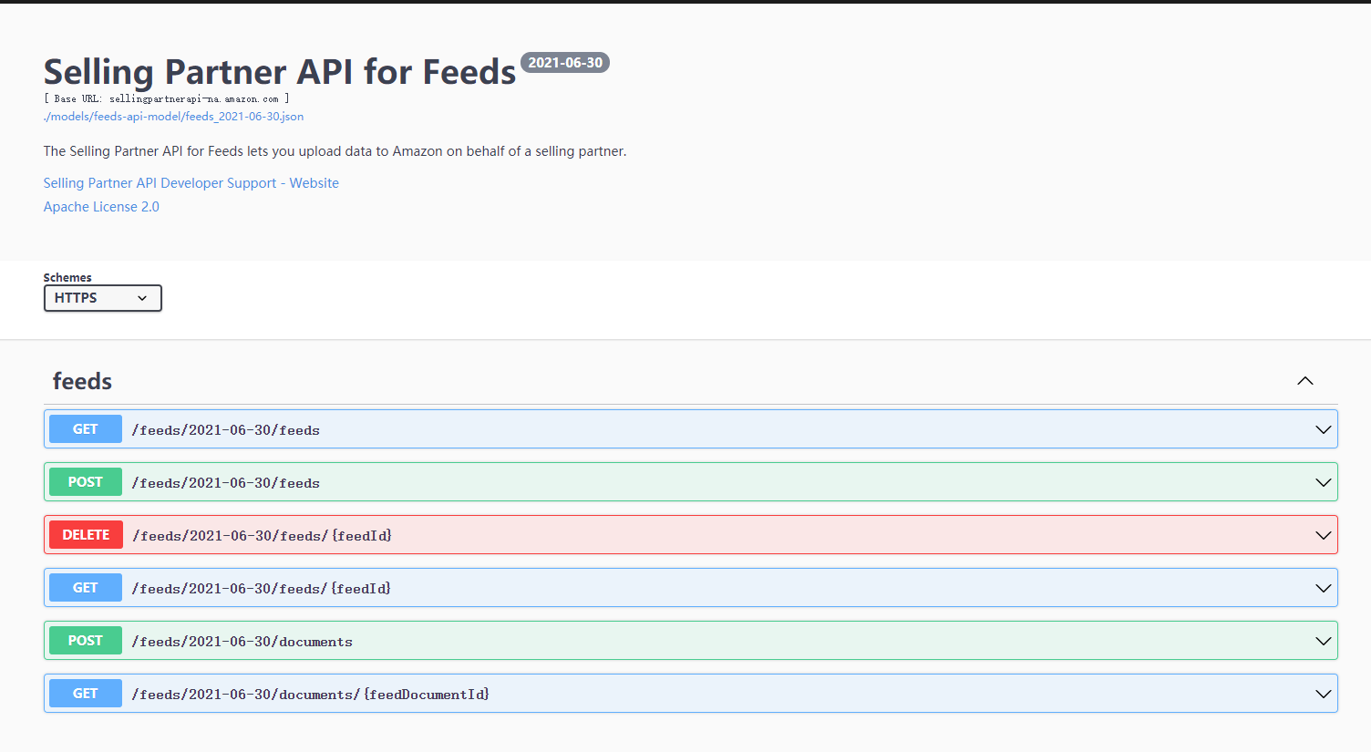The height and width of the screenshot is (752, 1371).
Task: Expand the DELETE feeds/{feedId} operation
Action: [1323, 534]
